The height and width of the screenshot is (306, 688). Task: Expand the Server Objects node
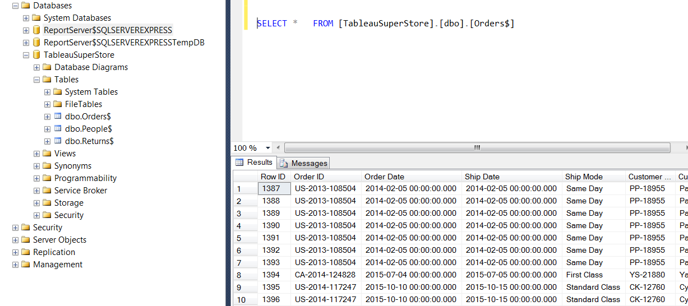click(15, 240)
